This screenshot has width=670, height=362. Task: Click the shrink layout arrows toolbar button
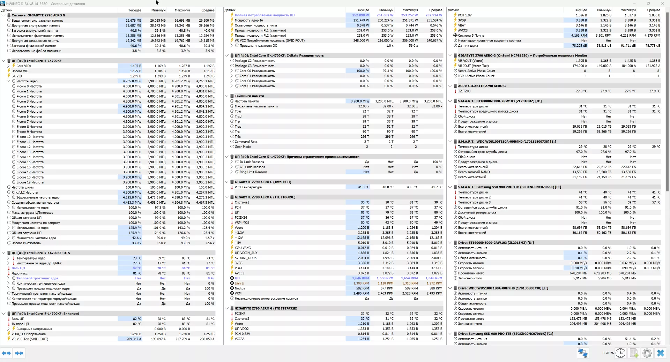pos(19,353)
